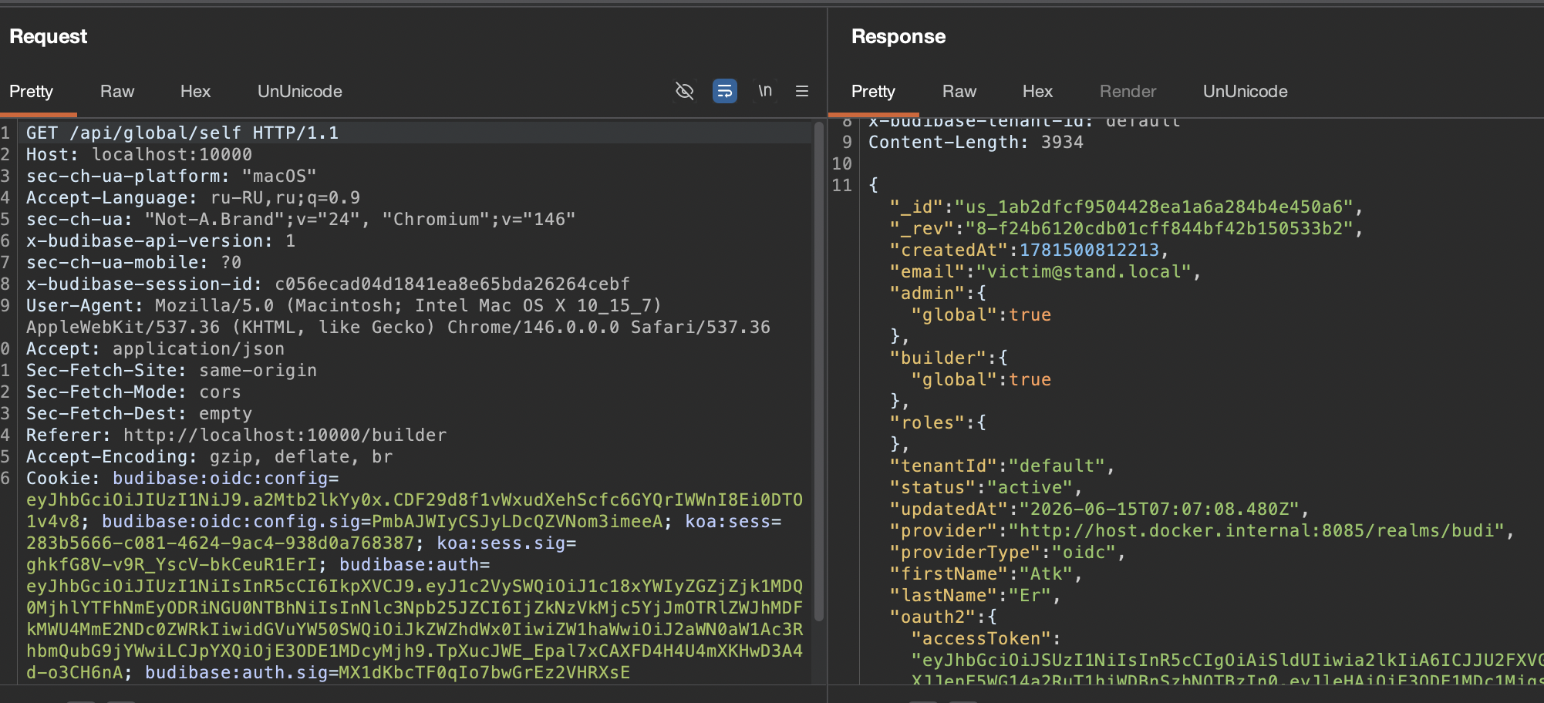The height and width of the screenshot is (703, 1544).
Task: Switch Response view to Raw tab
Action: click(959, 91)
